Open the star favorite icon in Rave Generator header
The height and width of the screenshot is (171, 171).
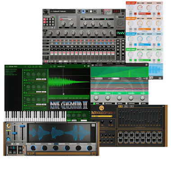click(x=85, y=66)
